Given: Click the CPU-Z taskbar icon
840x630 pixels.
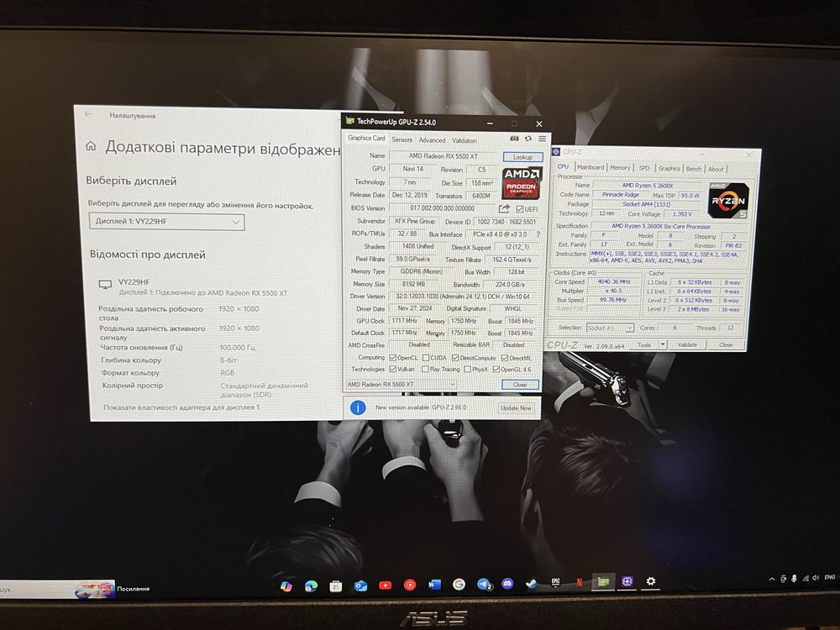Looking at the screenshot, I should [627, 581].
